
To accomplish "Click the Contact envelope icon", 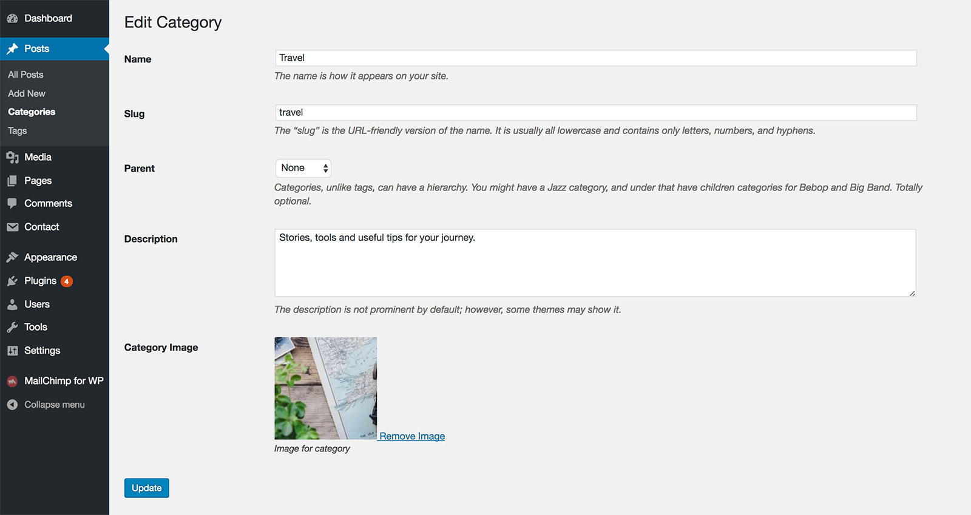I will coord(12,227).
